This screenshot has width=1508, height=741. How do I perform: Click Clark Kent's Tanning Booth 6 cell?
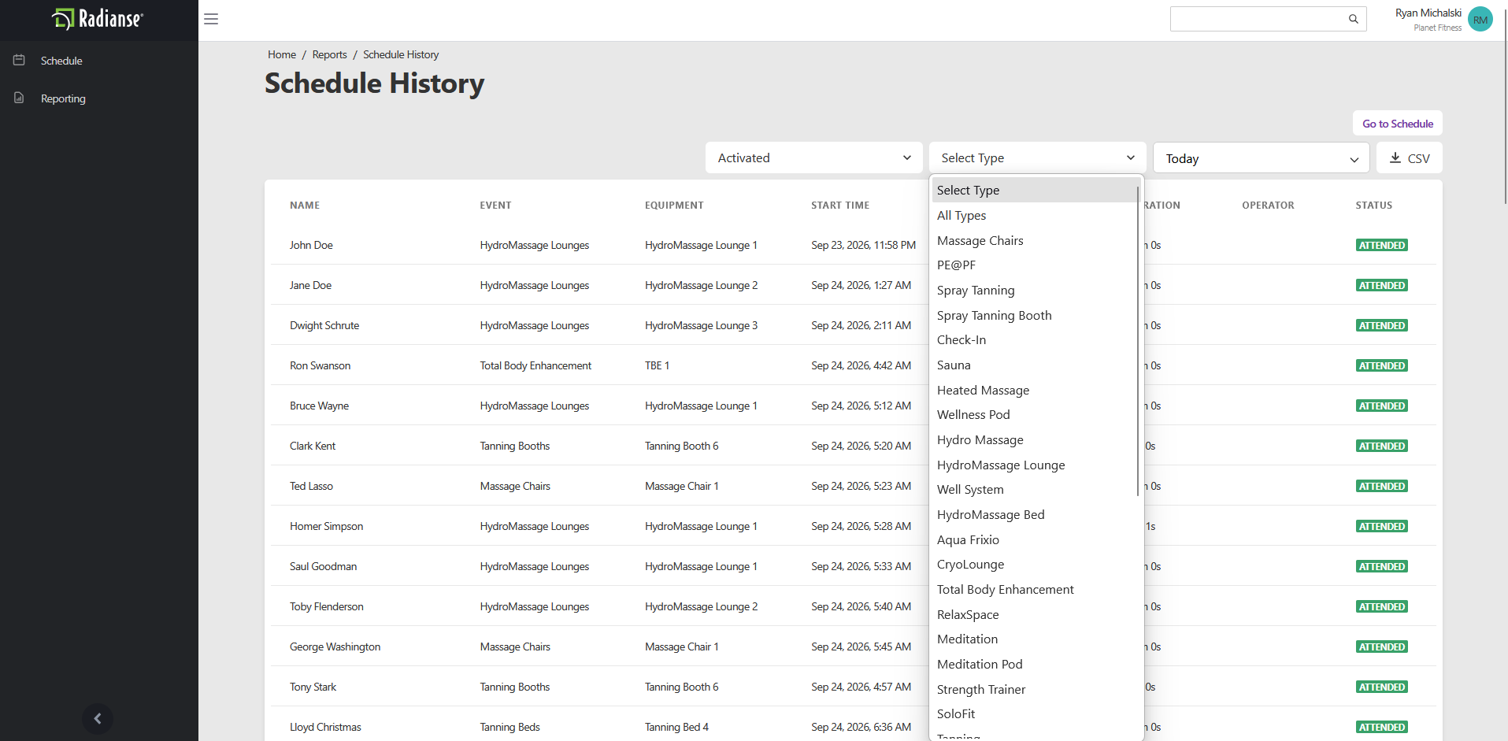point(681,446)
